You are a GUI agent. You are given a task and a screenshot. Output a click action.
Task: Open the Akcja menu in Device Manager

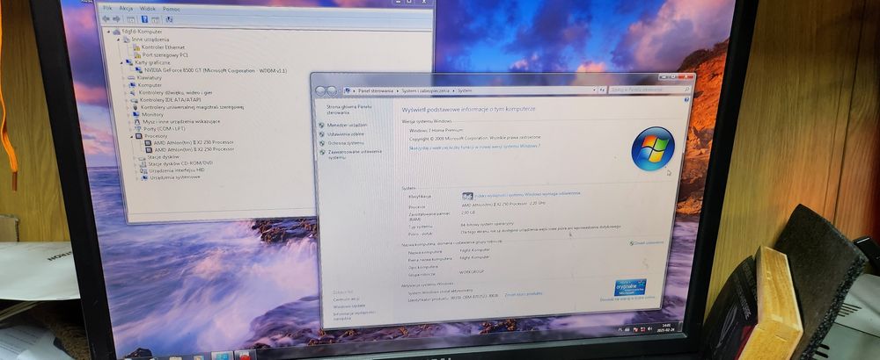pyautogui.click(x=126, y=9)
